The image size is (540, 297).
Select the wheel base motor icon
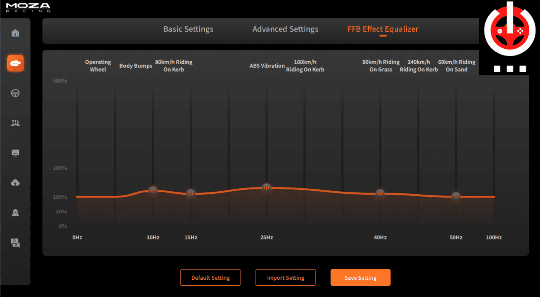(15, 63)
